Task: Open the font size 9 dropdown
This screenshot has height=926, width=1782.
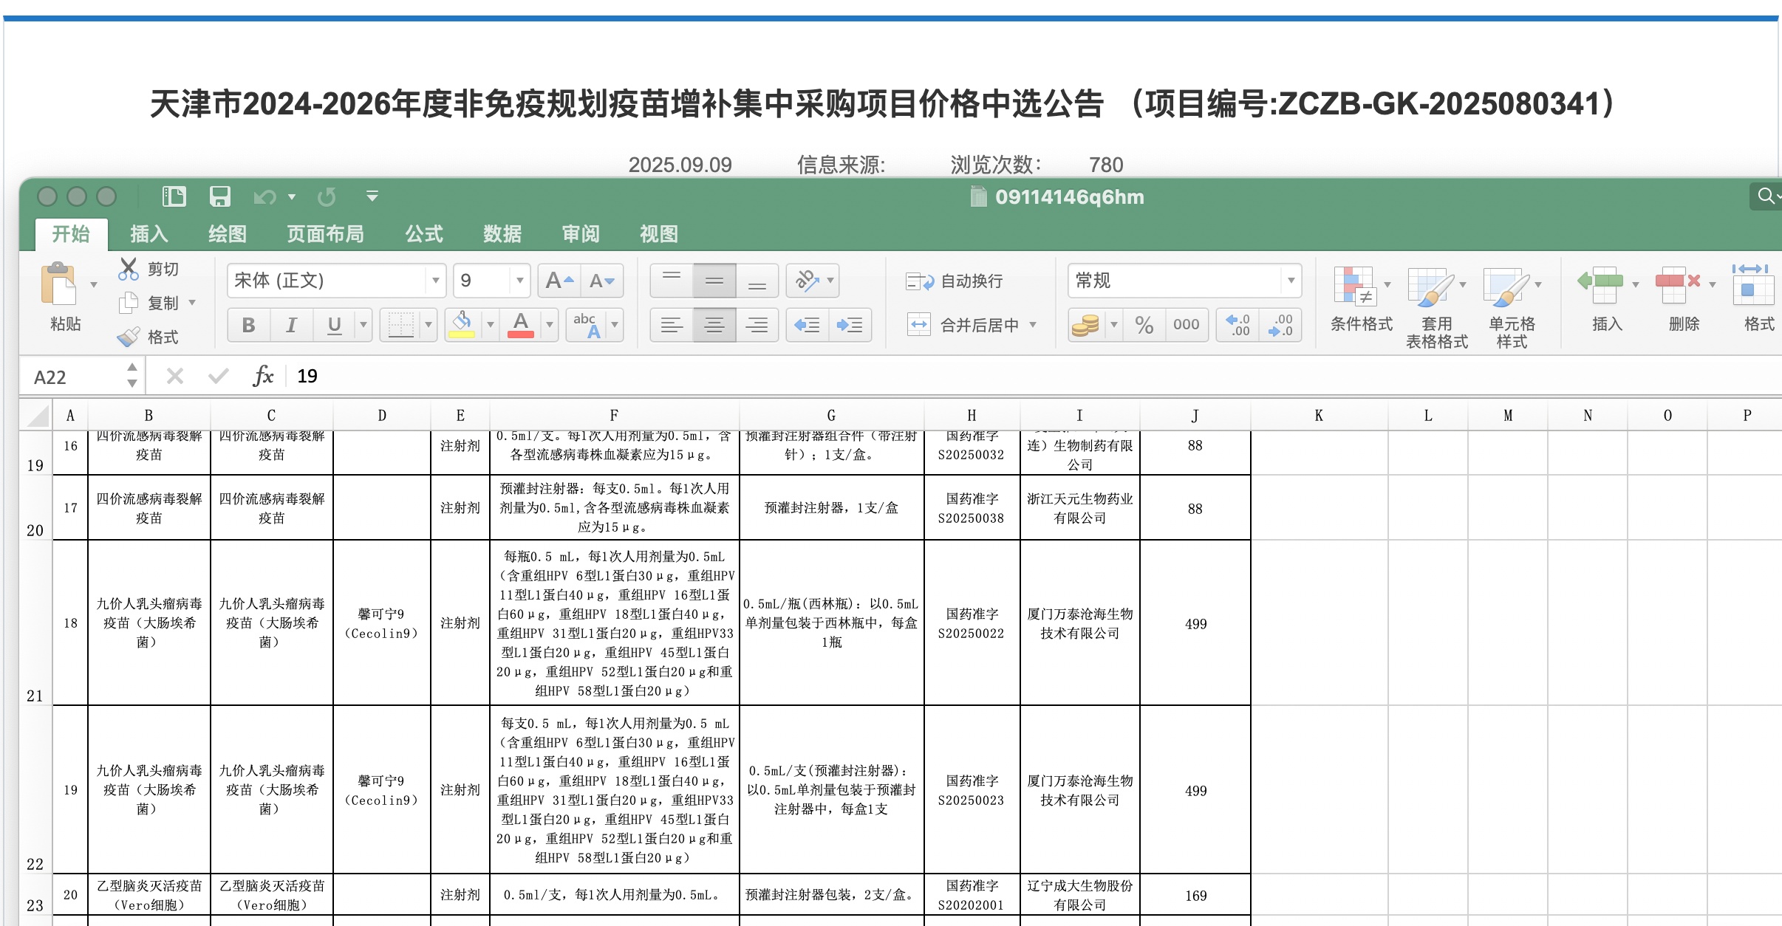Action: 520,281
